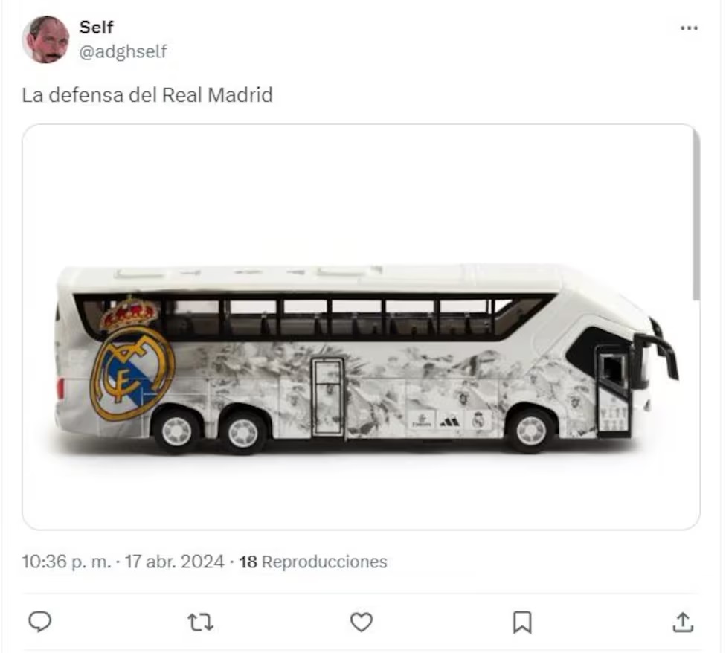Click the retweet arrows icon
This screenshot has height=653, width=726.
click(x=200, y=622)
